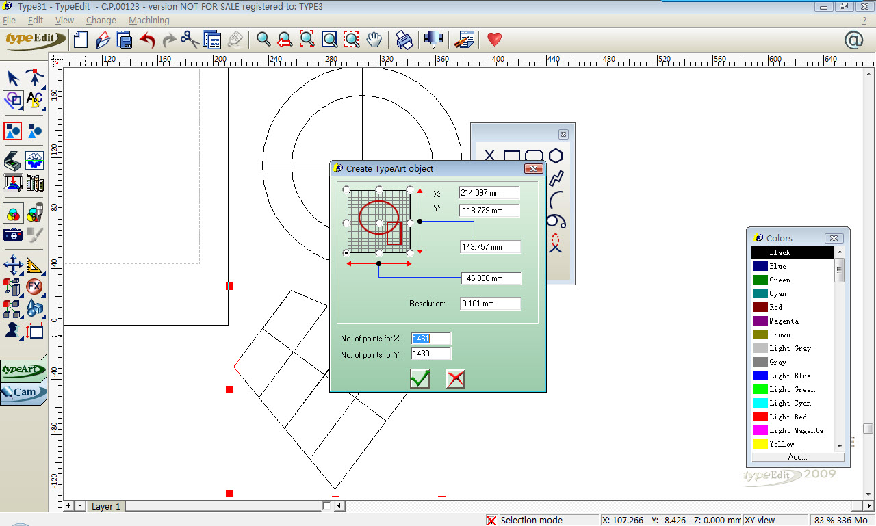Image resolution: width=876 pixels, height=526 pixels.
Task: Click Add... in the Colors panel
Action: [x=798, y=456]
